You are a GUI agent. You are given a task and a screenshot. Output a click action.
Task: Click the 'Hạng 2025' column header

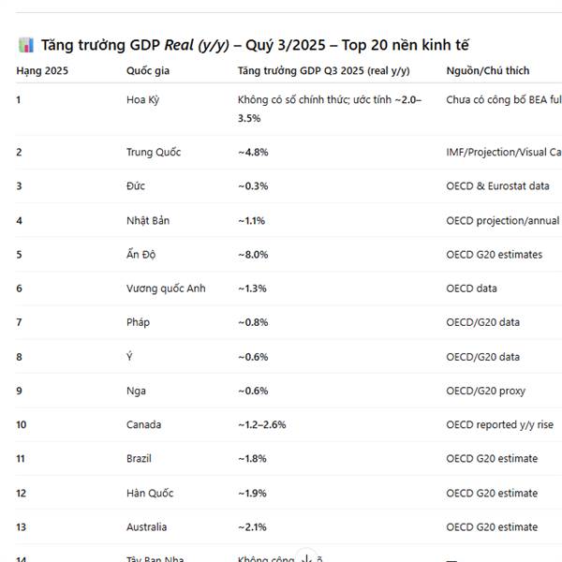[41, 70]
